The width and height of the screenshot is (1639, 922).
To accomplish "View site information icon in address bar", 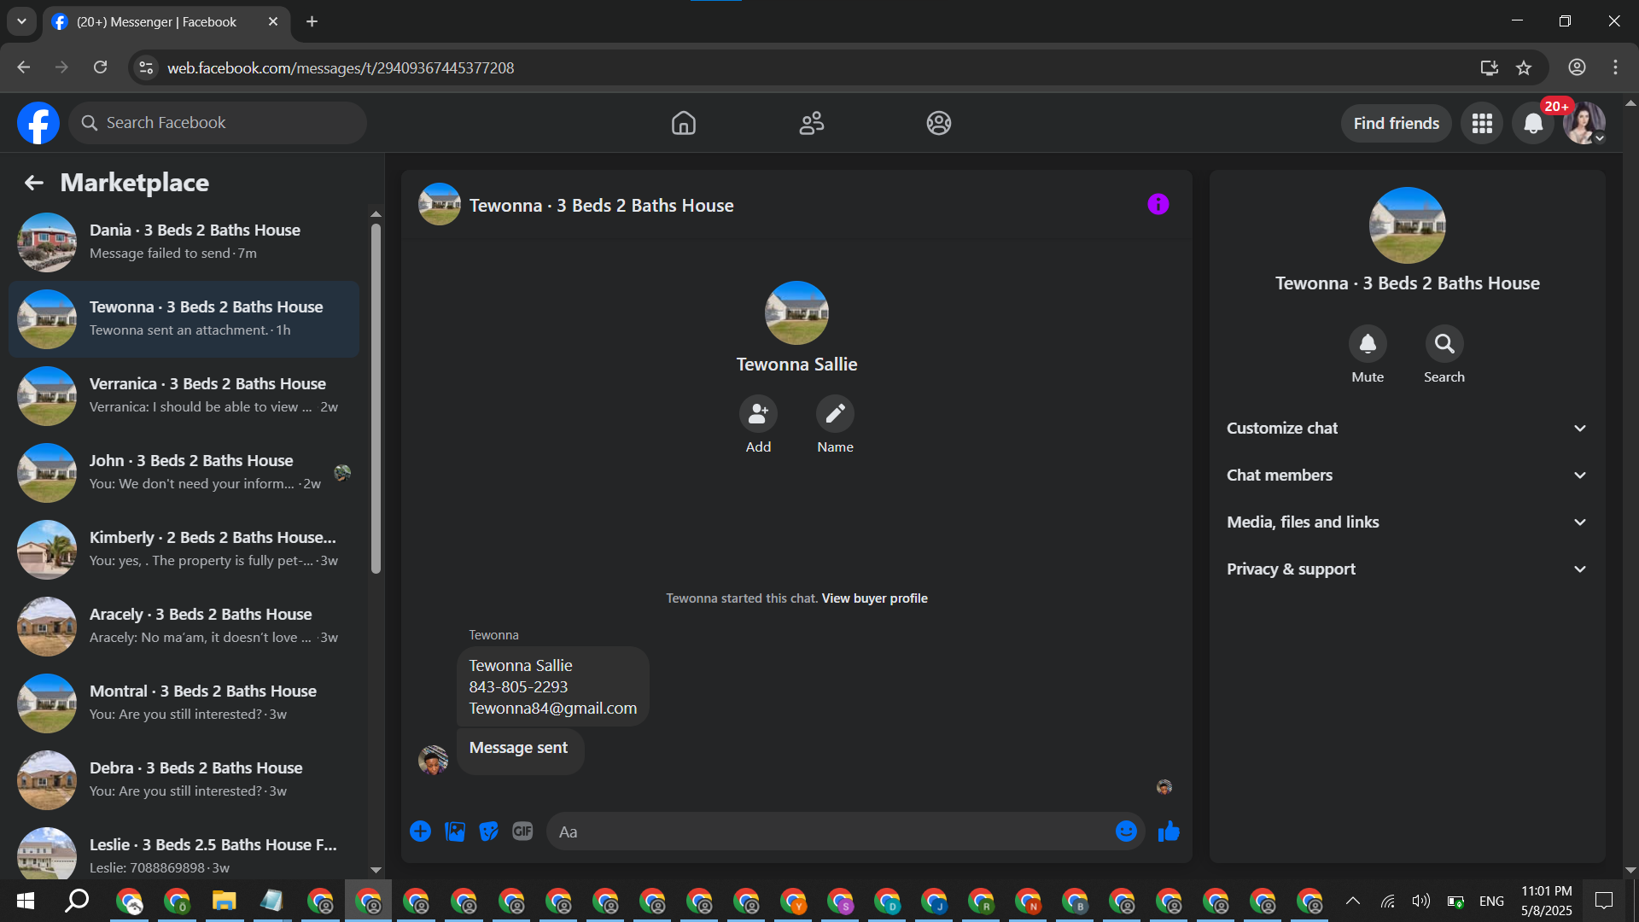I will point(147,68).
